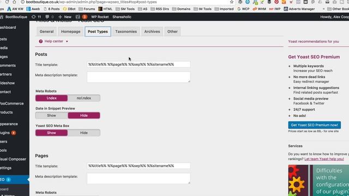This screenshot has width=349, height=196.
Task: Expand the Help center dropdown arrow
Action: pos(67,41)
